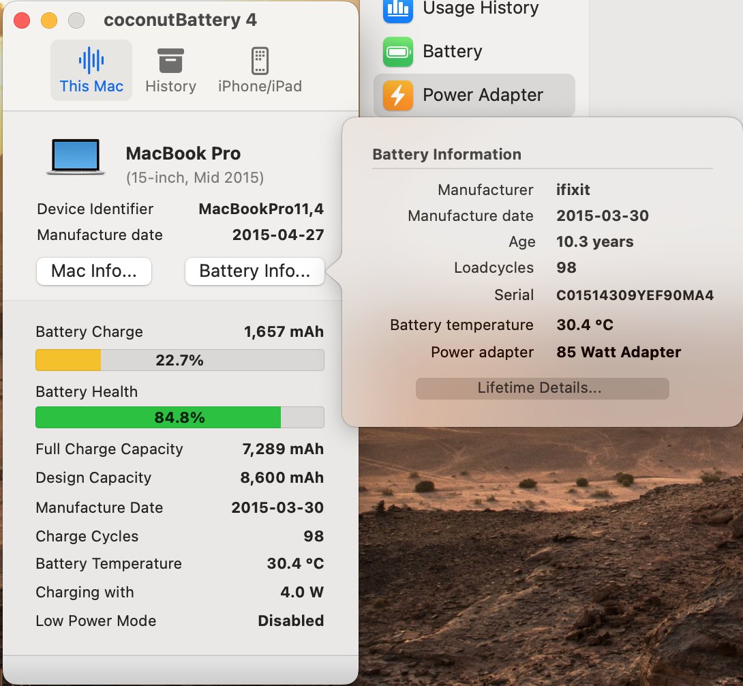
Task: Click the 10.3 years age value
Action: click(594, 242)
